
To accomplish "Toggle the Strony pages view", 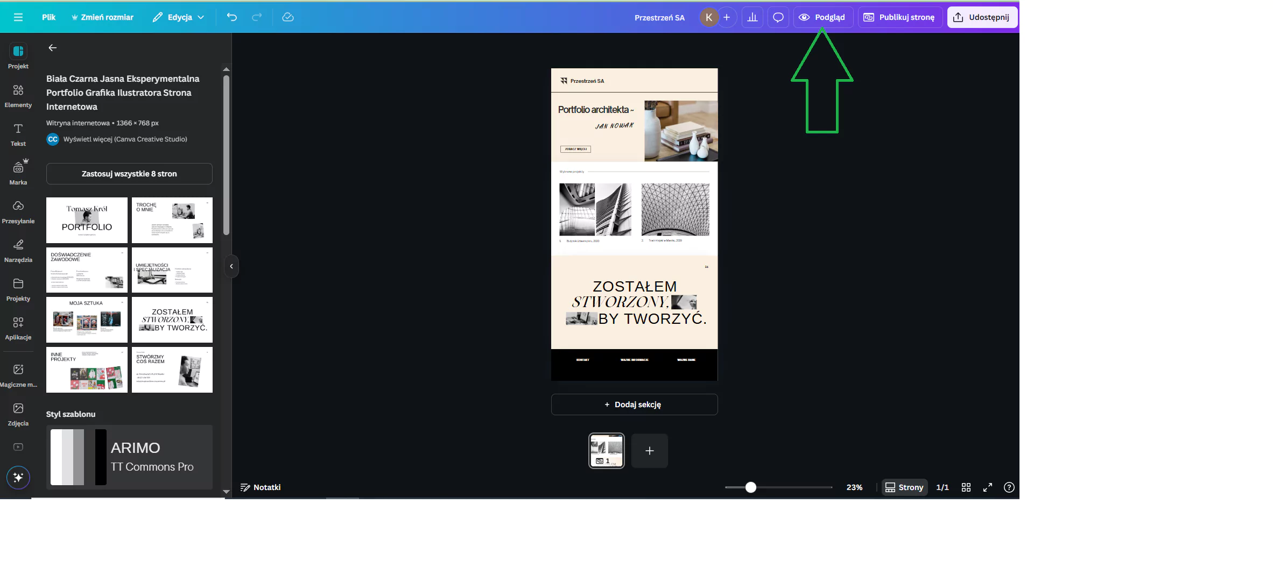I will [x=904, y=487].
